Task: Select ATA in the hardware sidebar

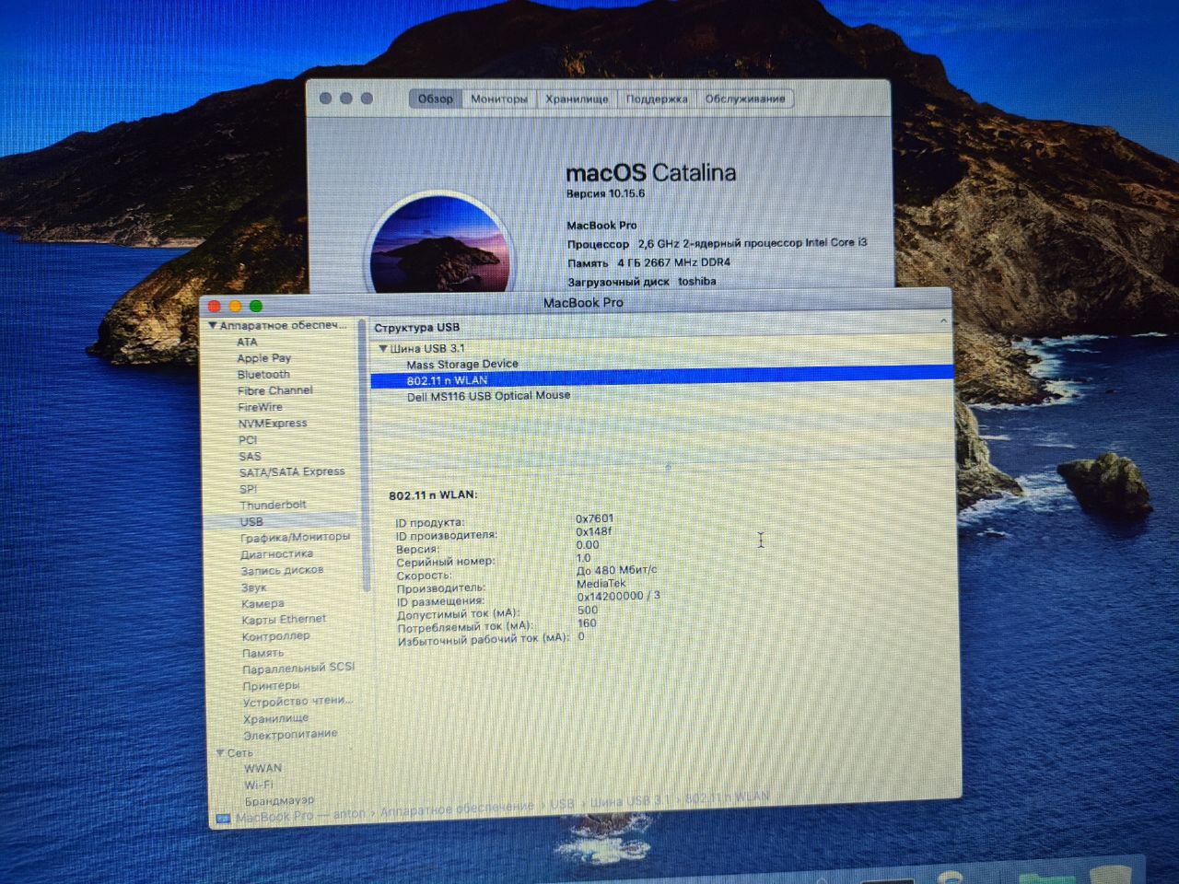Action: click(247, 342)
